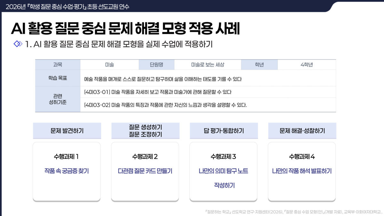Viewport: 384px width, 216px height.
Task: Select the '4학년' grade cell
Action: coord(307,65)
